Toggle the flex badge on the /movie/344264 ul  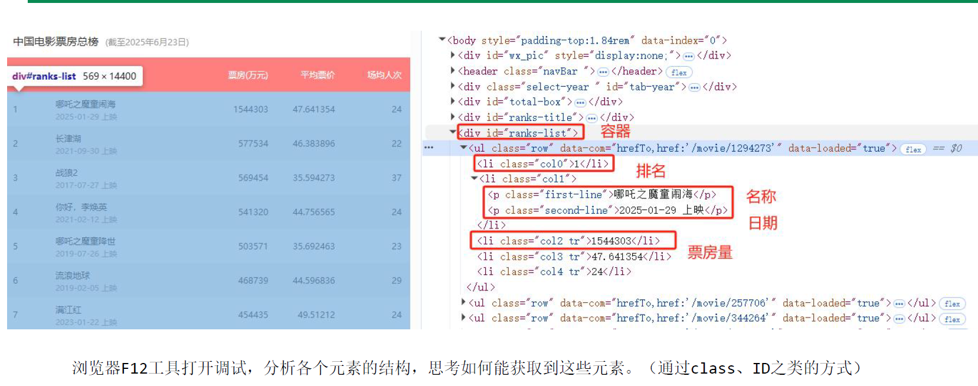tap(952, 319)
